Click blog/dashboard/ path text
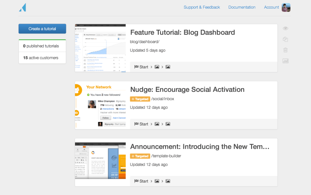311x195 pixels. tap(145, 42)
